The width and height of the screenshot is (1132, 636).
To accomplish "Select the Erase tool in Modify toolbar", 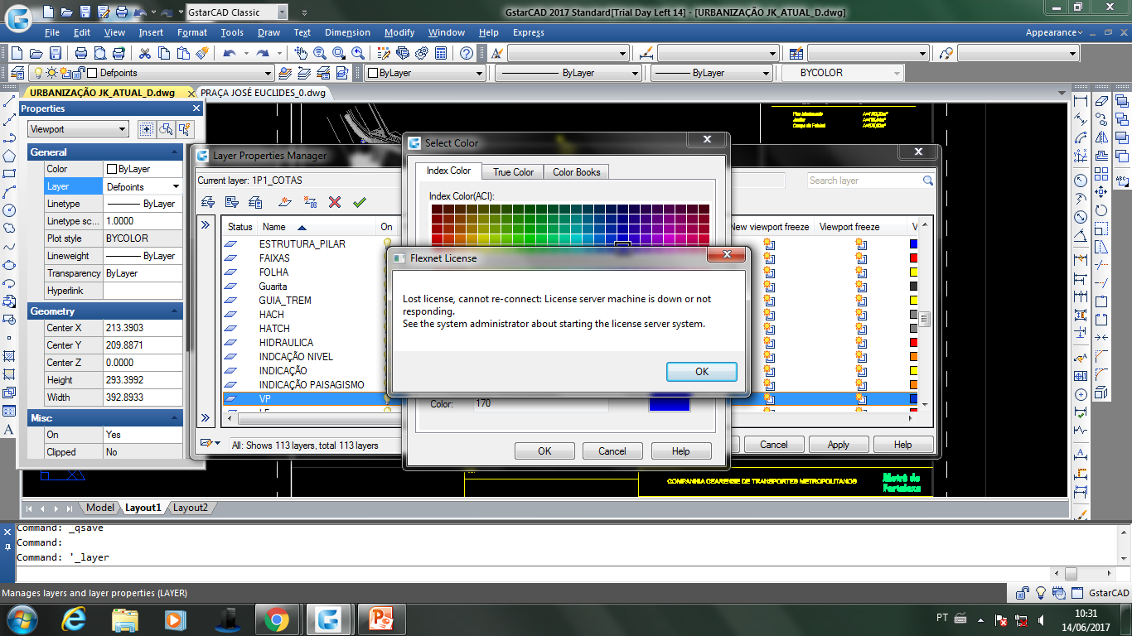I will 1101,102.
